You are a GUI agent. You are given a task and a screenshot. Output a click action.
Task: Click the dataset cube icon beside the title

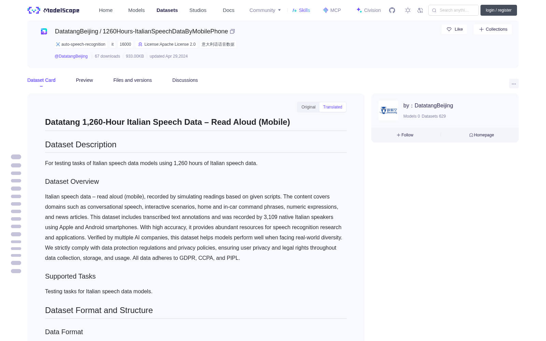pos(44,31)
